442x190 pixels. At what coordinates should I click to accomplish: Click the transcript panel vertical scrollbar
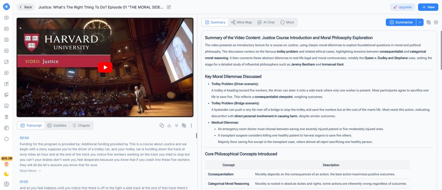coord(196,136)
